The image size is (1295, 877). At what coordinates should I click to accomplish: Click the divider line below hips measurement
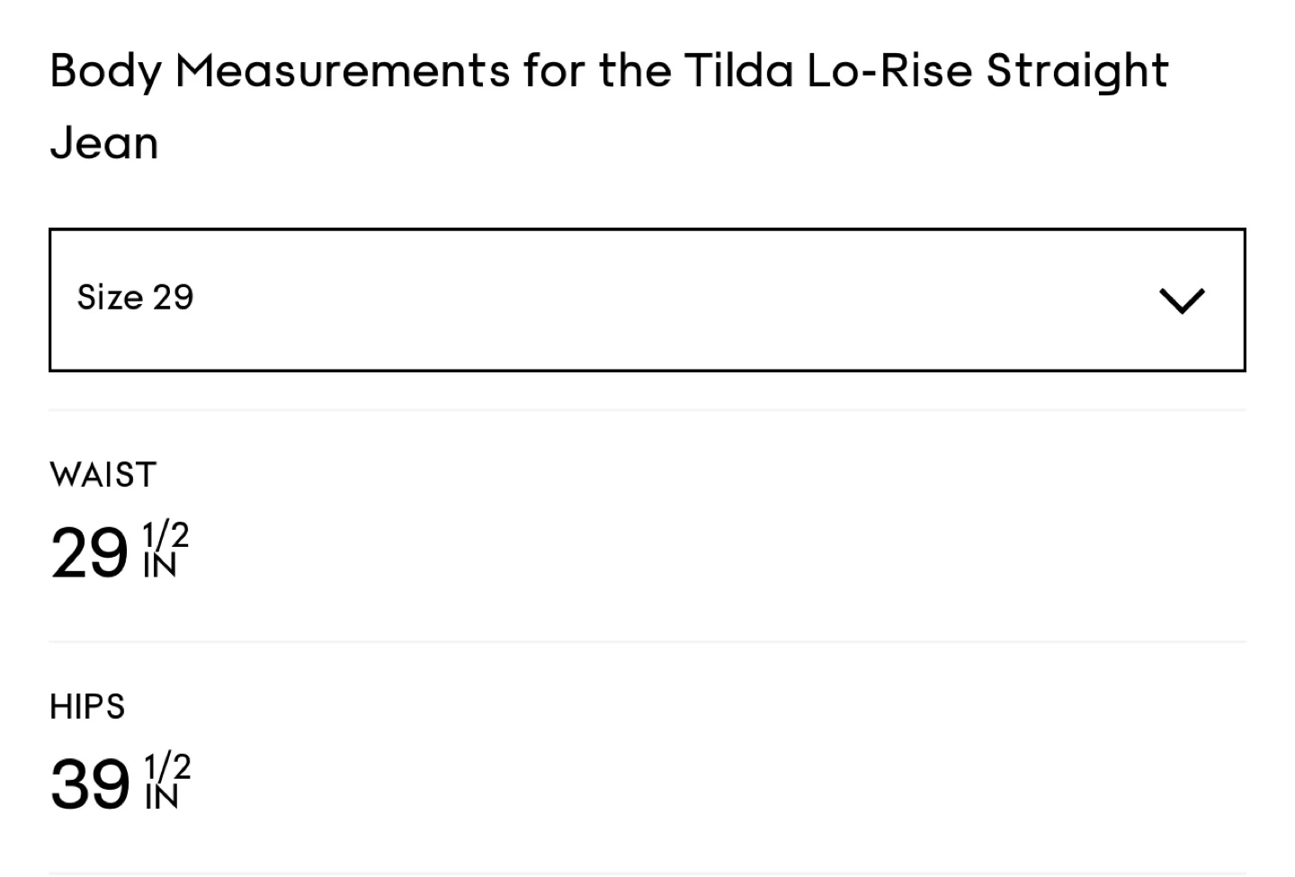point(647,873)
